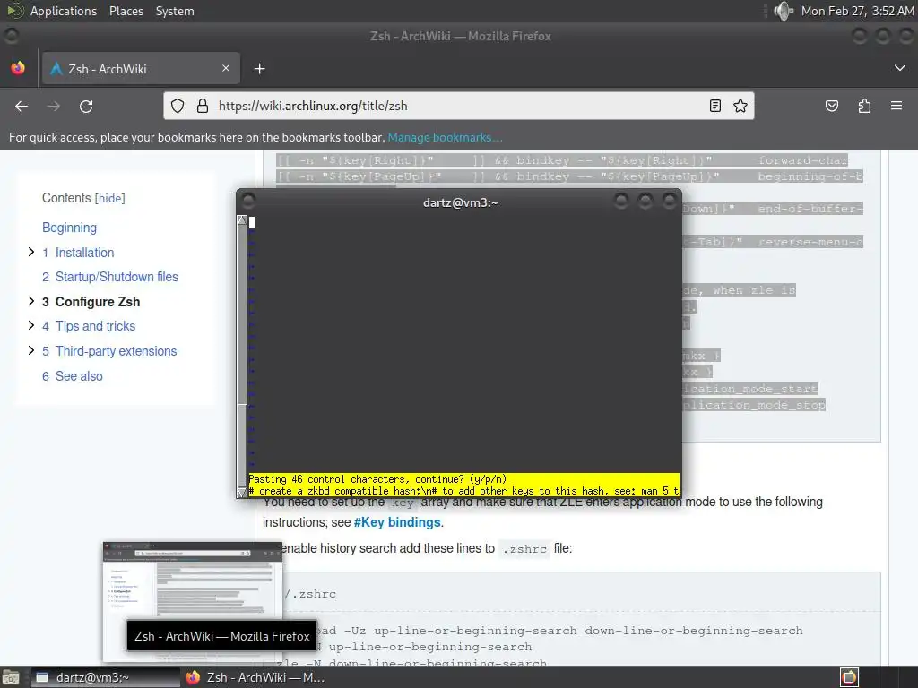Screen dimensions: 918x688
Task: Follow the #Key bindings link
Action: (397, 522)
